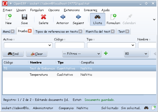
Task: Go to Següent record arrow
Action: [78, 17]
